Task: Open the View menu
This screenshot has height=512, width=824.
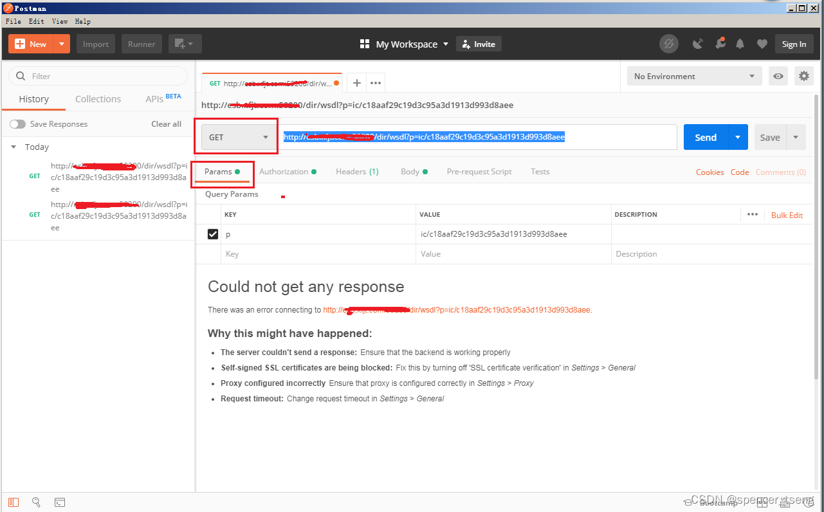Action: tap(60, 21)
